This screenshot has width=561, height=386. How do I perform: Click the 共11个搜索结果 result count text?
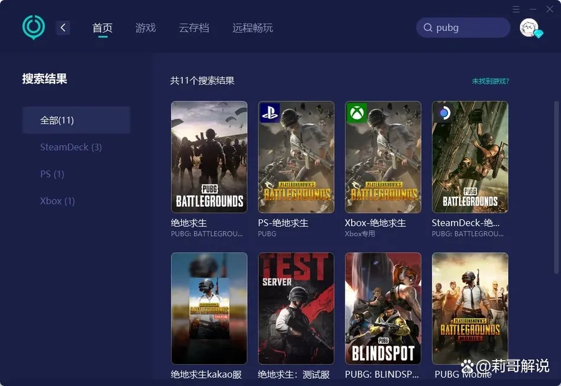pos(203,80)
